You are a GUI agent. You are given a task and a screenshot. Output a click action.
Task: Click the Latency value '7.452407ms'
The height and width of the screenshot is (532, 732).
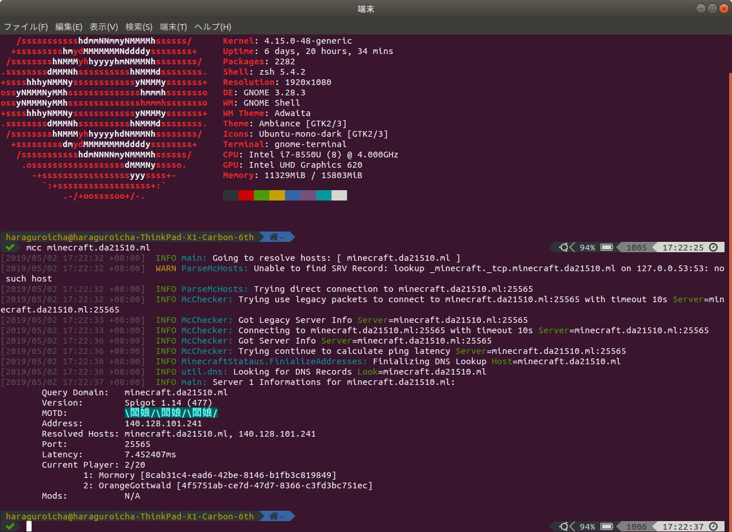151,454
